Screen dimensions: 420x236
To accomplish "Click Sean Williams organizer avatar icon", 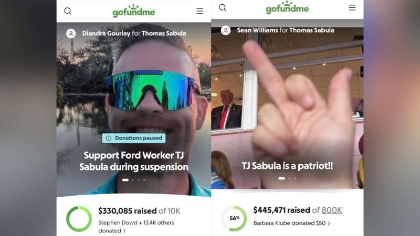I will [226, 30].
